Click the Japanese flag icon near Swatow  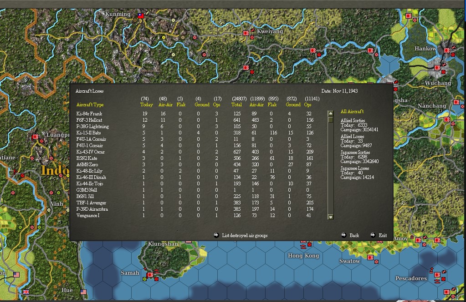[x=370, y=257]
